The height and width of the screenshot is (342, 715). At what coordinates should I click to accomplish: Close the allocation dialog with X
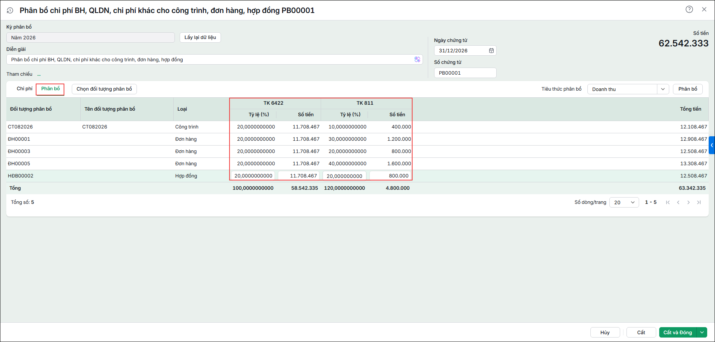click(704, 10)
